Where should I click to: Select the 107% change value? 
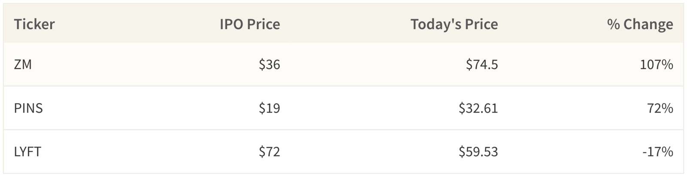[657, 64]
